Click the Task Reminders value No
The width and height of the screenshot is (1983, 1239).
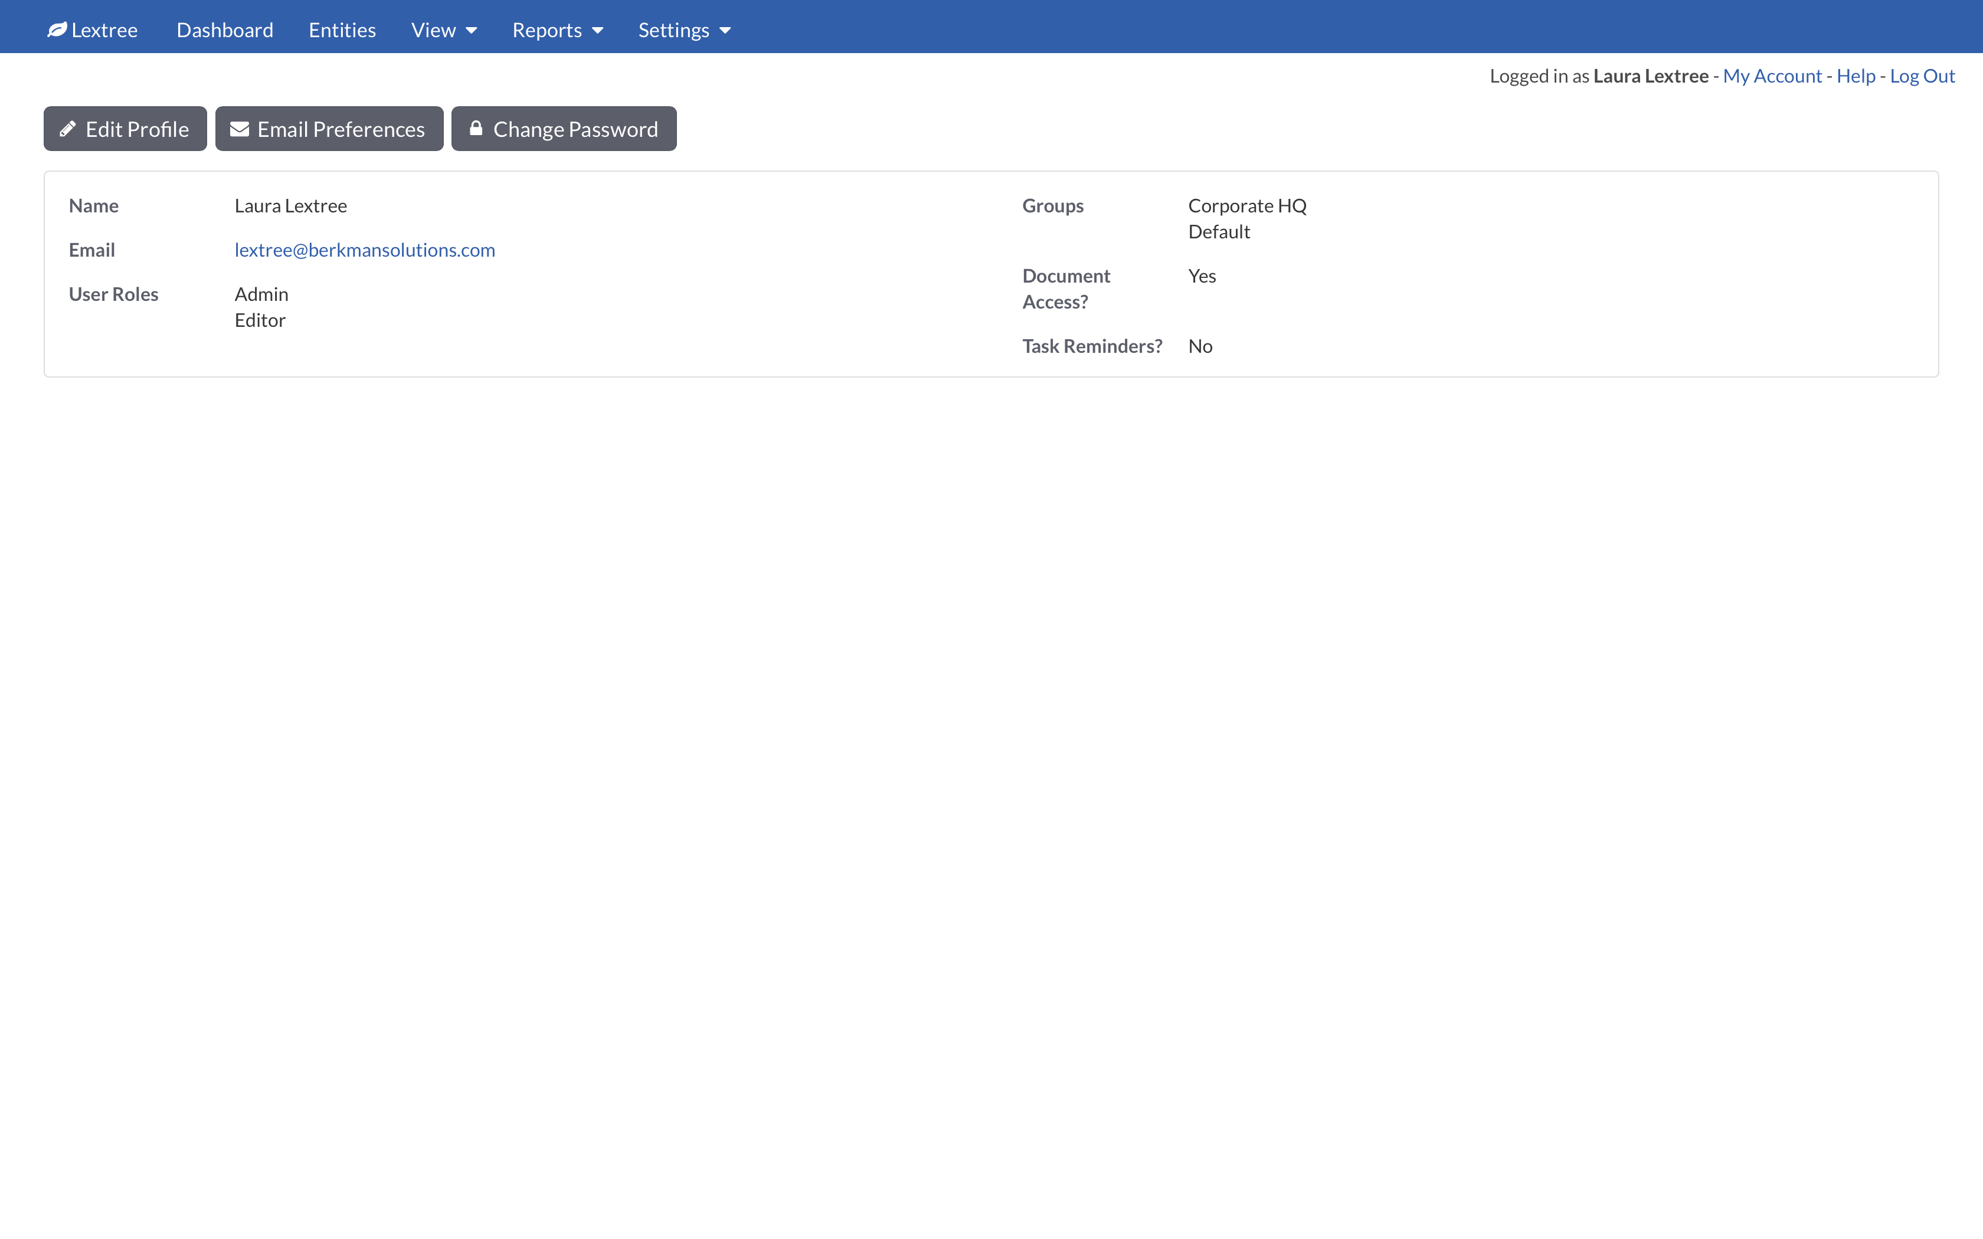tap(1200, 347)
